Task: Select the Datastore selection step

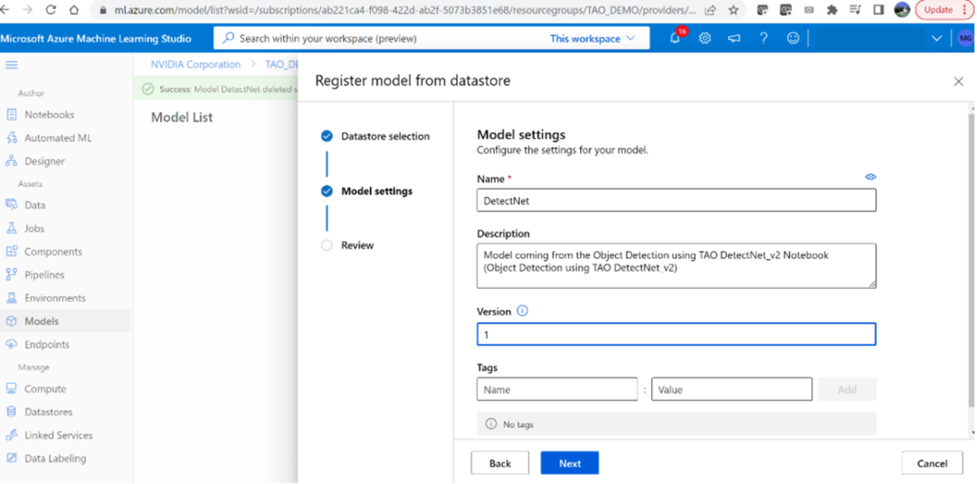Action: [x=375, y=136]
